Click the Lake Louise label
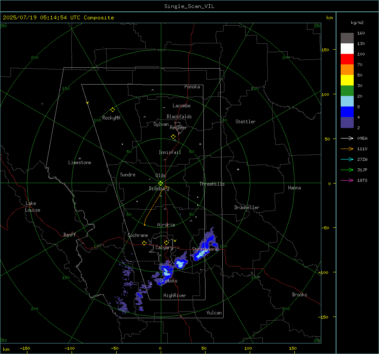 point(32,207)
